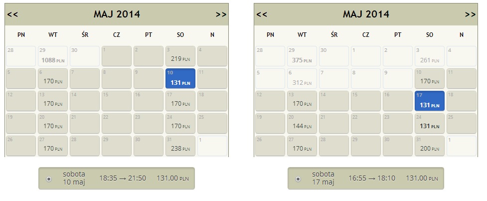Image resolution: width=487 pixels, height=201 pixels.
Task: Go to next month in left calendar
Action: point(221,14)
